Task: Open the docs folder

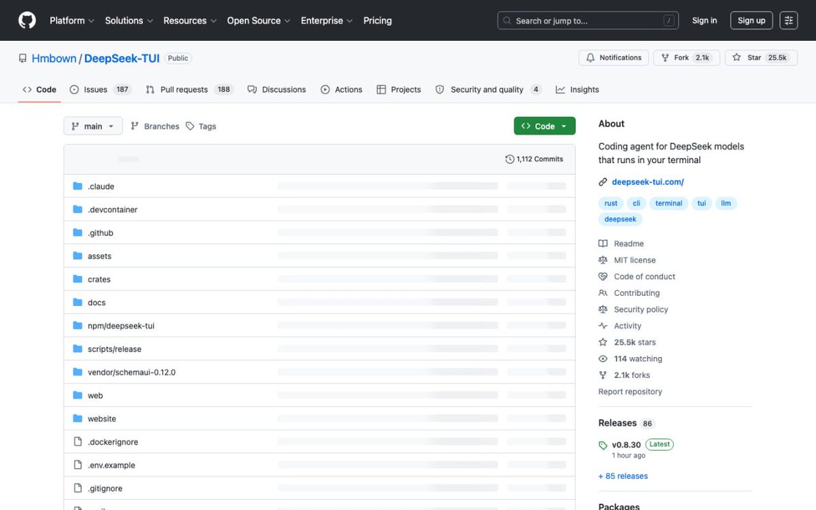Action: [x=97, y=303]
